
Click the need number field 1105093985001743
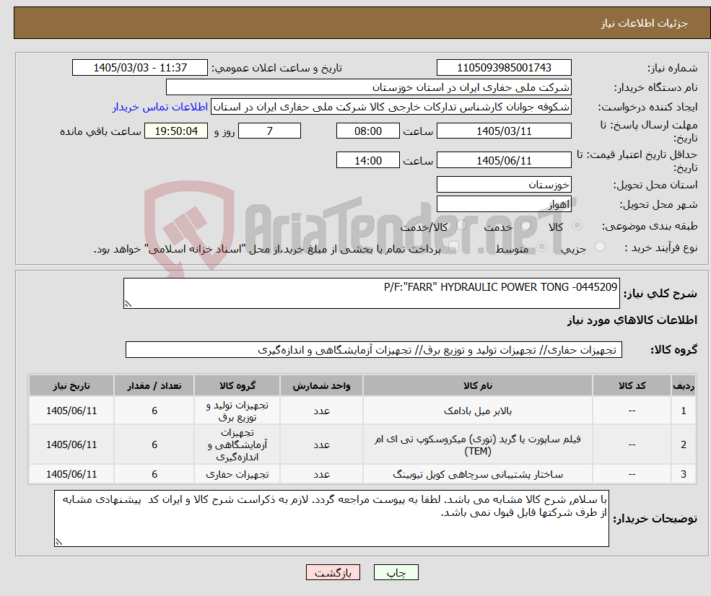tap(504, 68)
